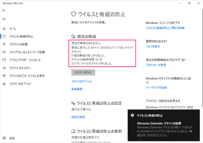The image size is (203, 143).
Task: Open 設定の管理 link
Action: click(x=78, y=117)
